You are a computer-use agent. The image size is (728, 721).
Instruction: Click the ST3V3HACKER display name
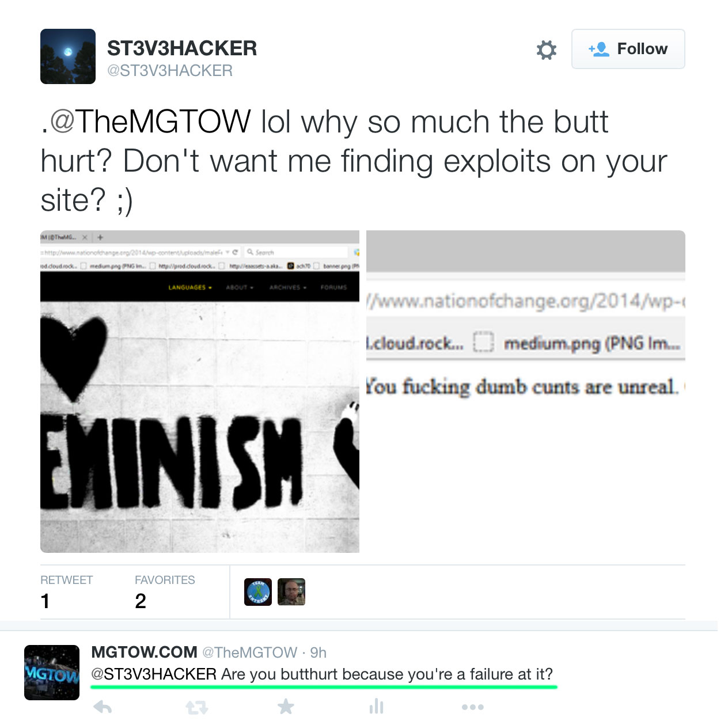tap(182, 48)
